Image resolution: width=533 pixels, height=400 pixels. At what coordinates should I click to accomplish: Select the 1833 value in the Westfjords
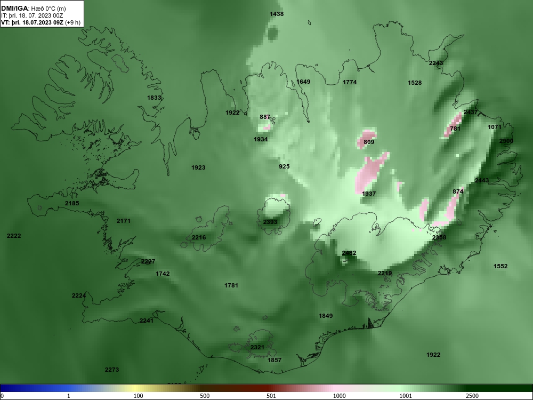tap(154, 98)
